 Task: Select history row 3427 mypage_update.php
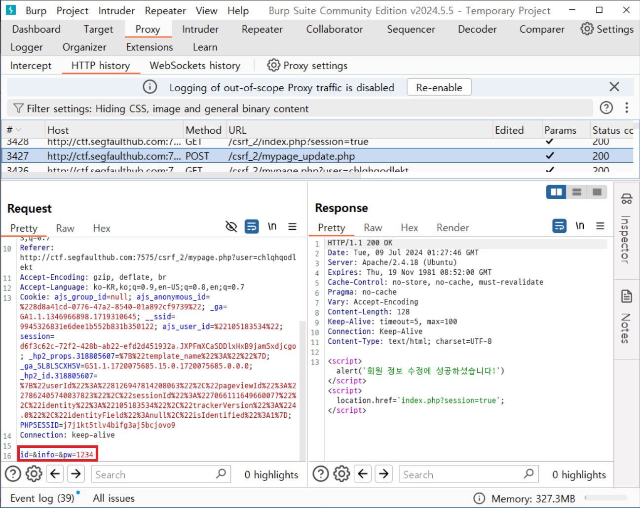tap(318, 156)
